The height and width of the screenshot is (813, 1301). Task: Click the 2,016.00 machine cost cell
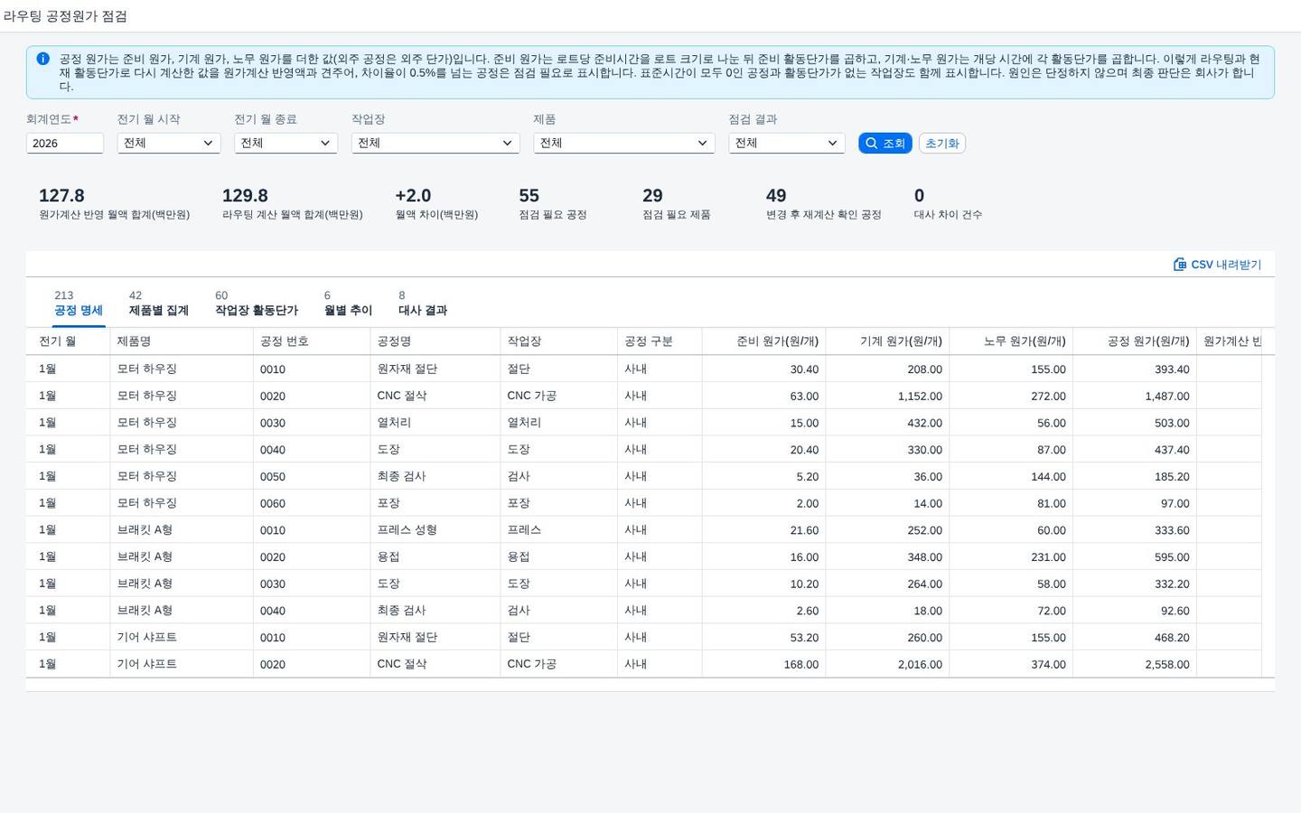(887, 664)
